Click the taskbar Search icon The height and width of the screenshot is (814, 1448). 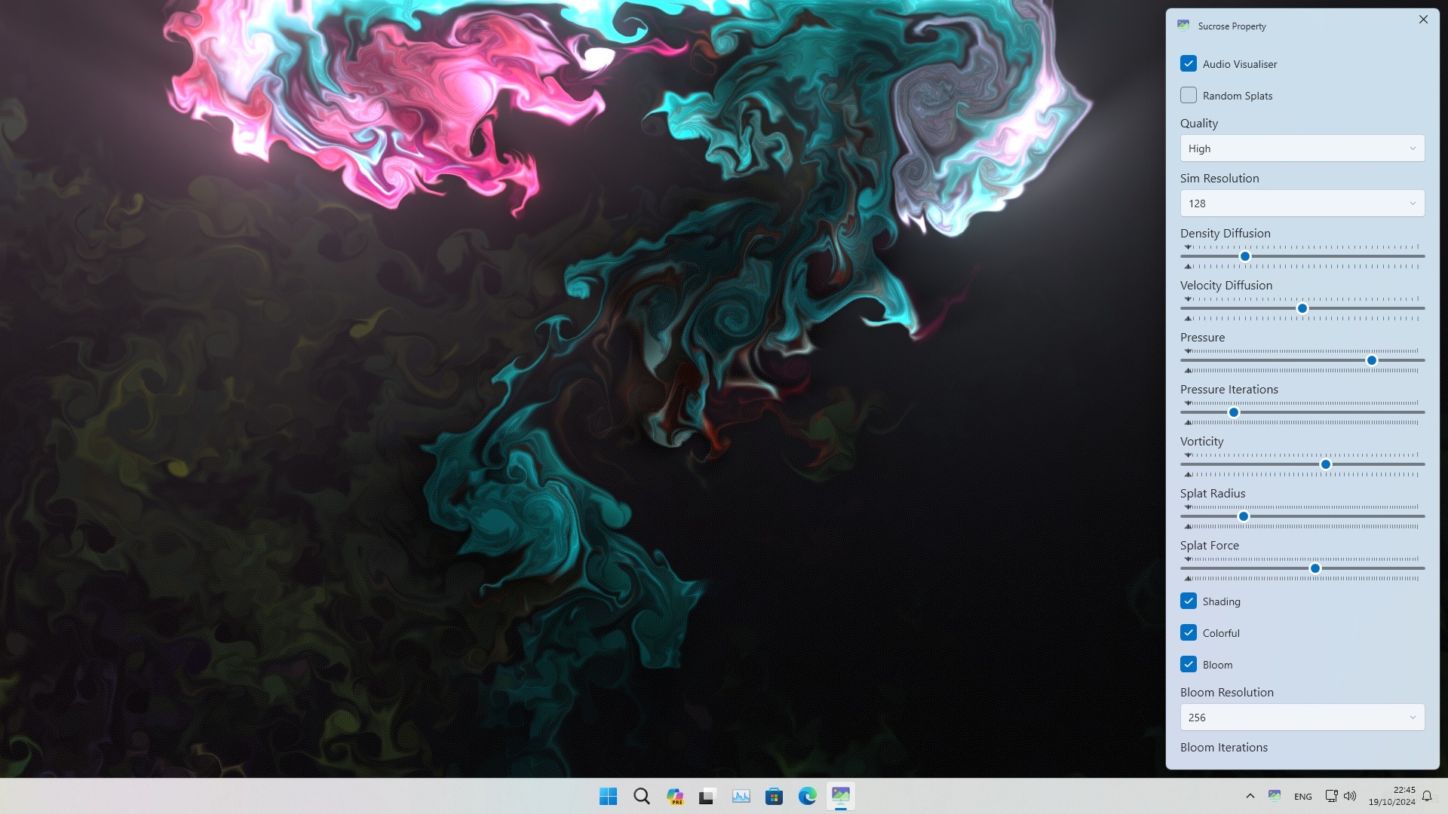pos(642,796)
